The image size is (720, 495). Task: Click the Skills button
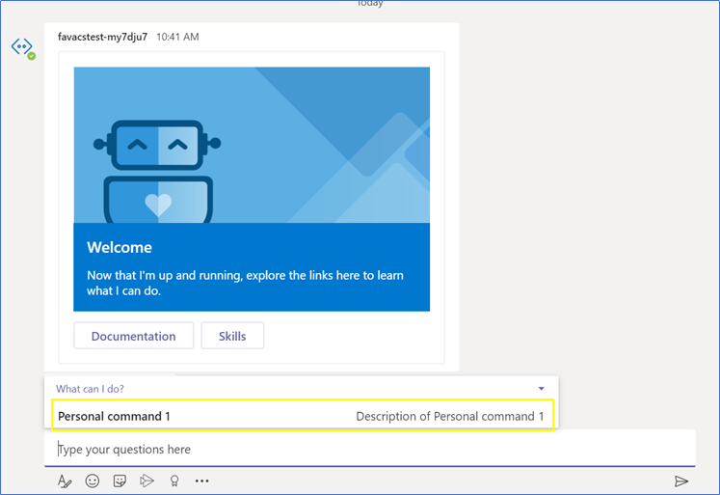point(232,336)
